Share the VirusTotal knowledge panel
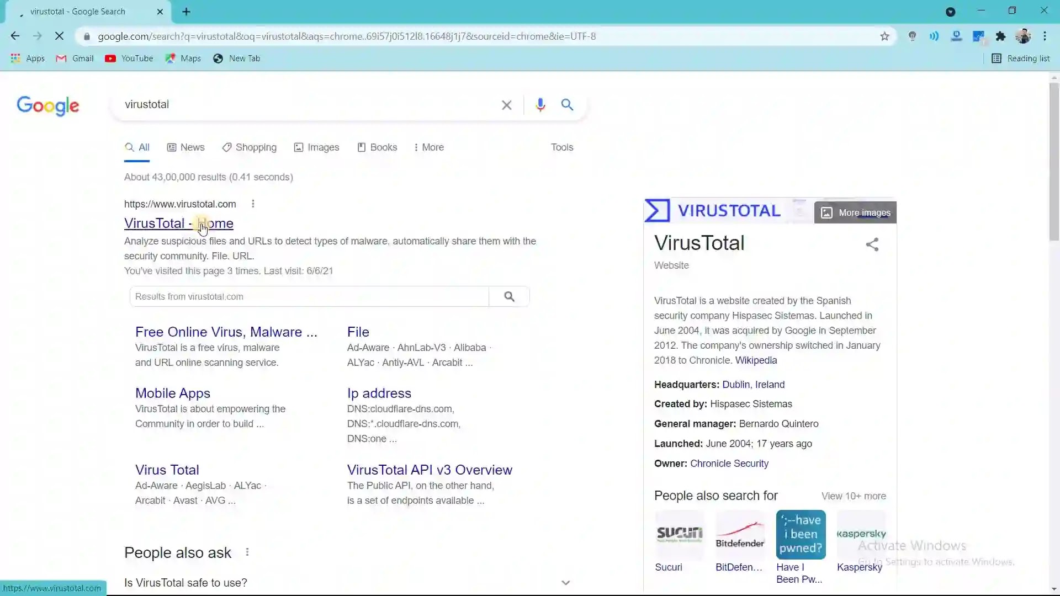This screenshot has width=1060, height=596. [x=872, y=244]
